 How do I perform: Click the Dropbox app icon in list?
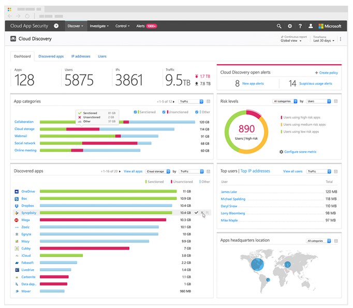click(x=17, y=206)
